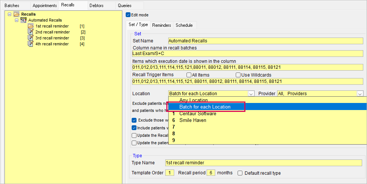The height and width of the screenshot is (184, 367).
Task: Select empty location entry number 8
Action: pos(267,133)
